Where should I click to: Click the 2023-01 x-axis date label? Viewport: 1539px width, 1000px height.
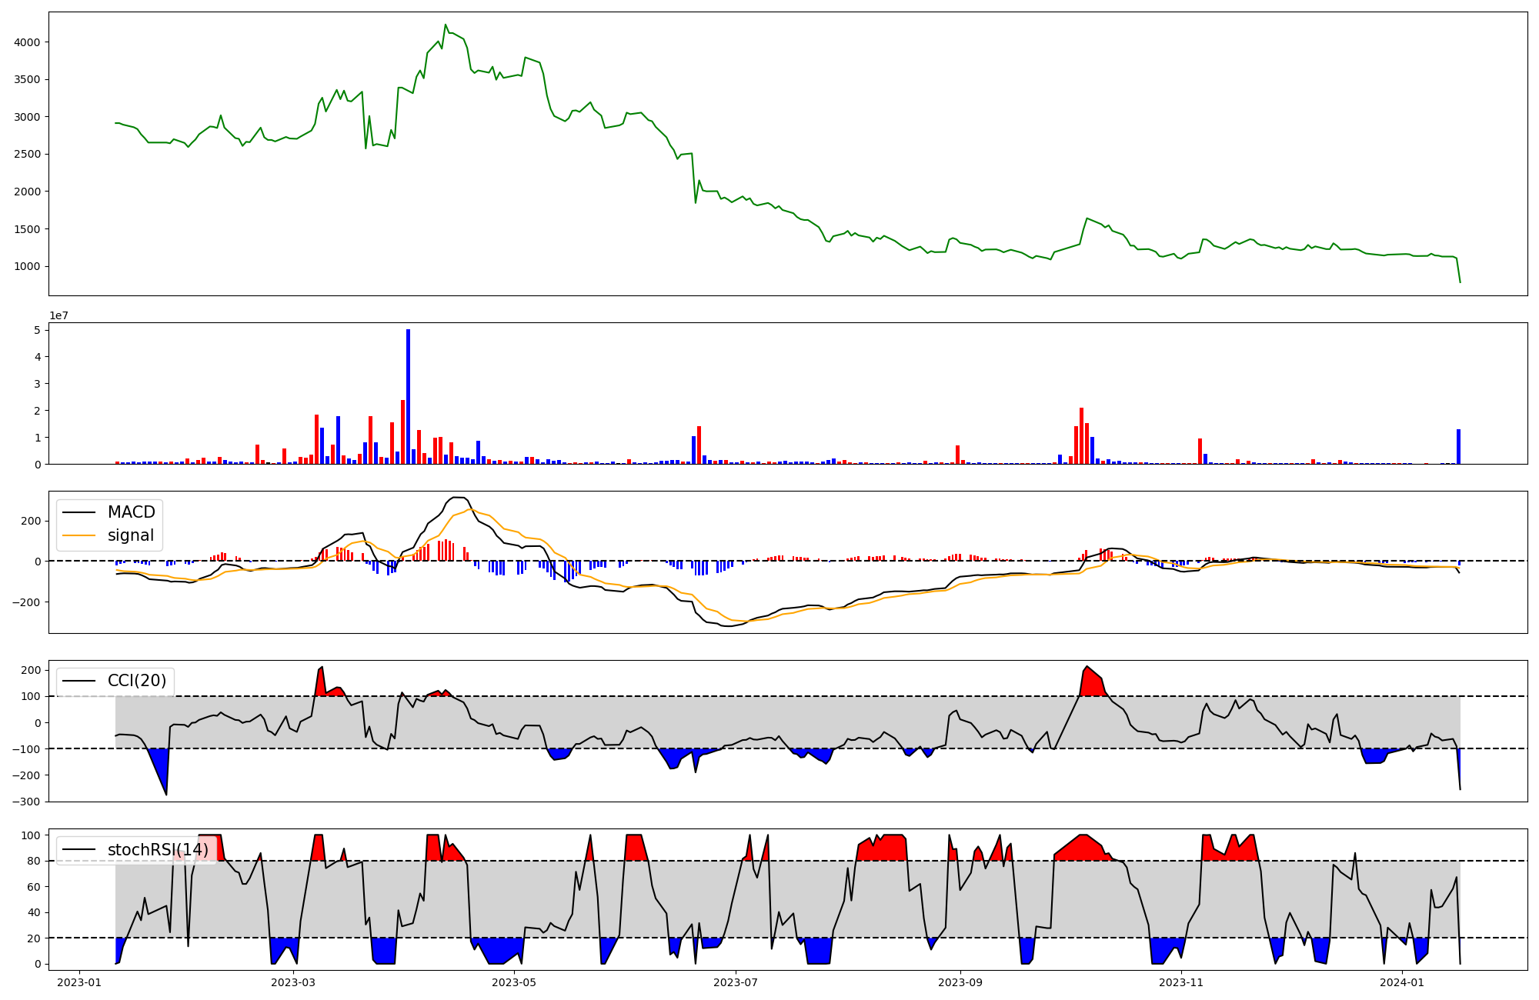(79, 982)
